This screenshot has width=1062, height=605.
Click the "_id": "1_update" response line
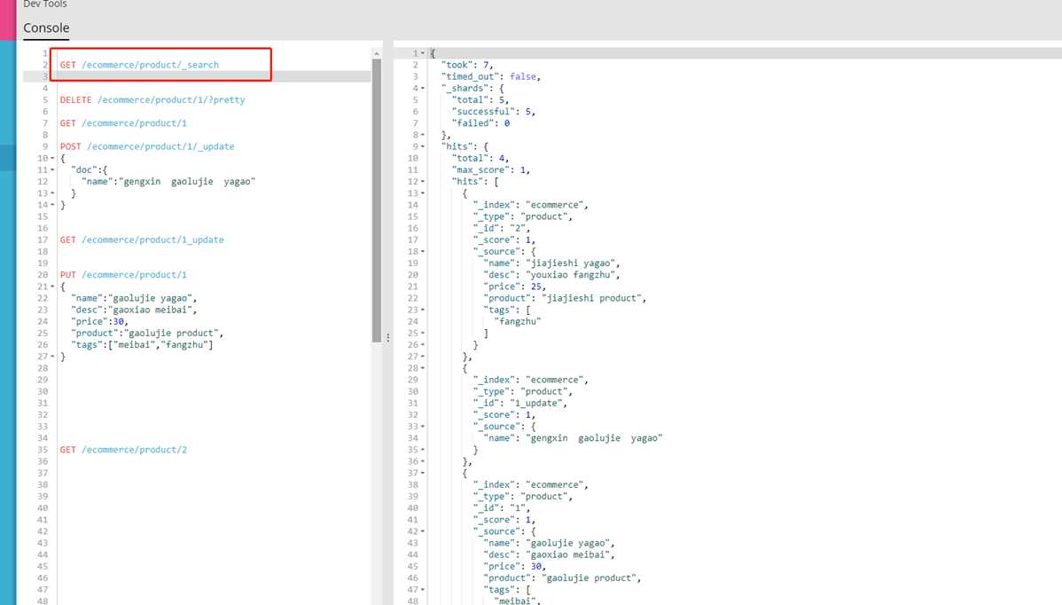click(x=520, y=403)
